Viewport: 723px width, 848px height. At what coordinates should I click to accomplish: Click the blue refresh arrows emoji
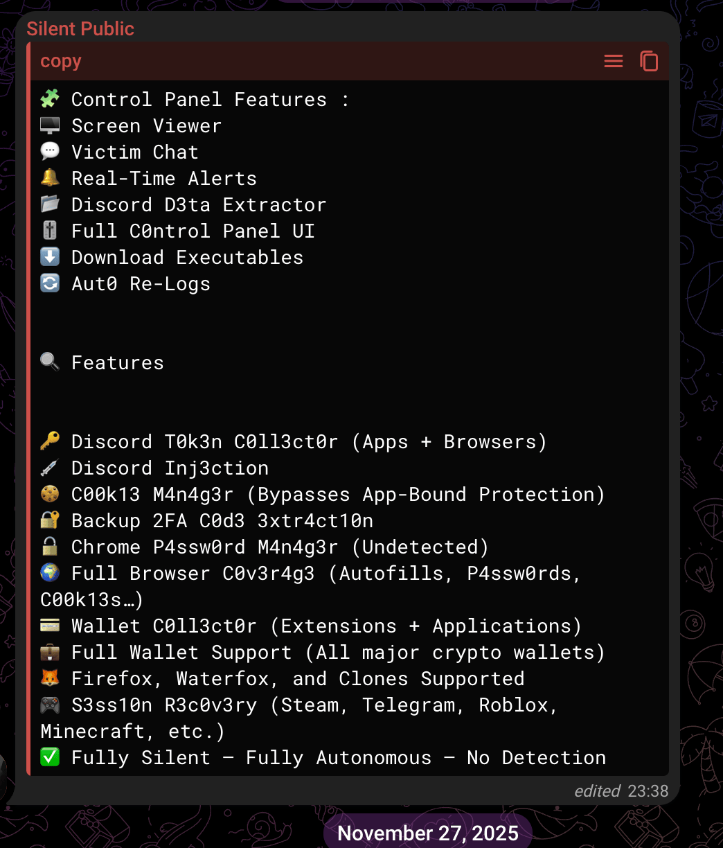(x=50, y=283)
